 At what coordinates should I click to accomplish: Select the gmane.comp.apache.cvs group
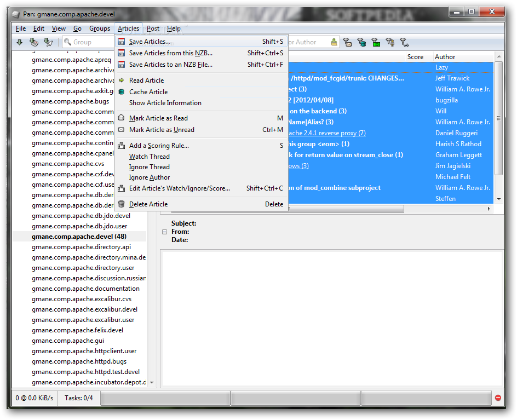[x=68, y=164]
